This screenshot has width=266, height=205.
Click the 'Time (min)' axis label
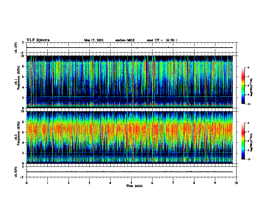[x=134, y=186]
